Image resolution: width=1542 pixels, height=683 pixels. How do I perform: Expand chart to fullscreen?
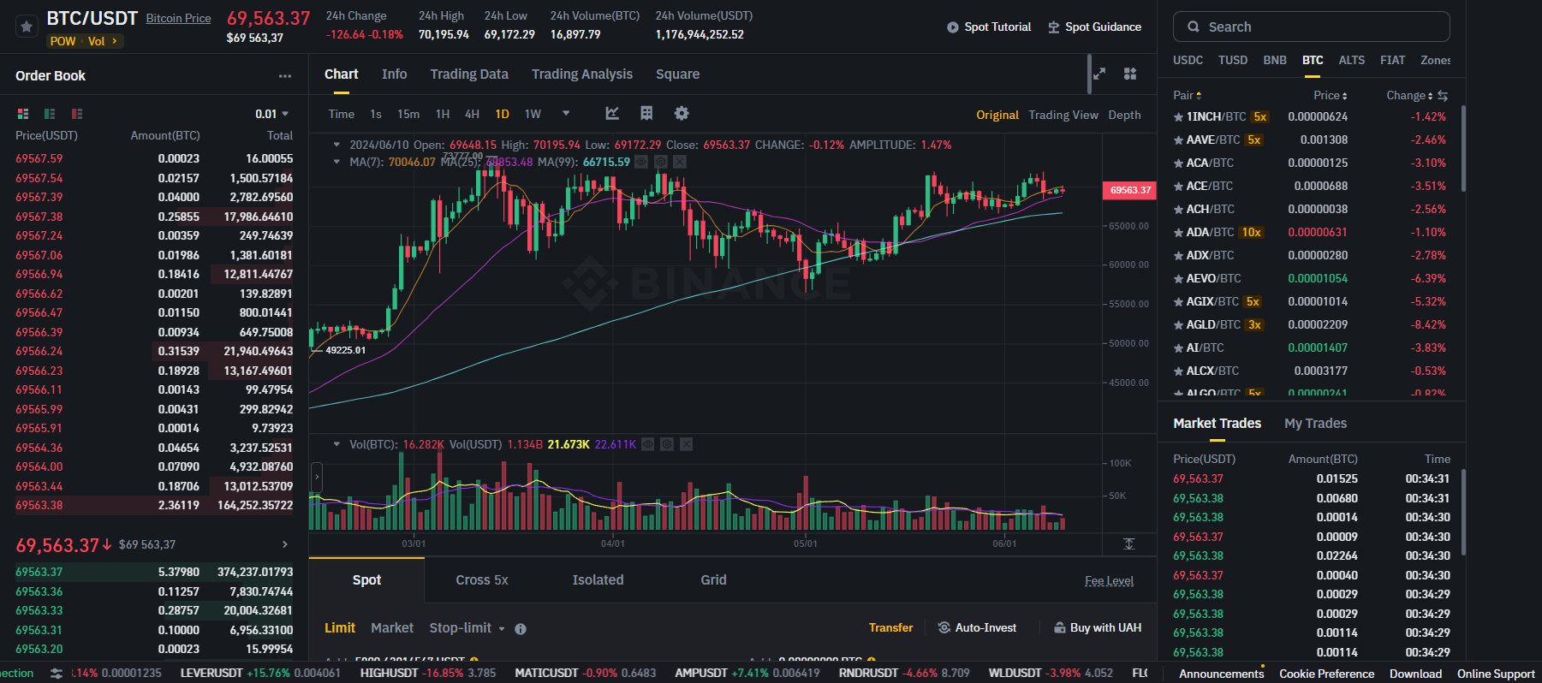point(1099,74)
